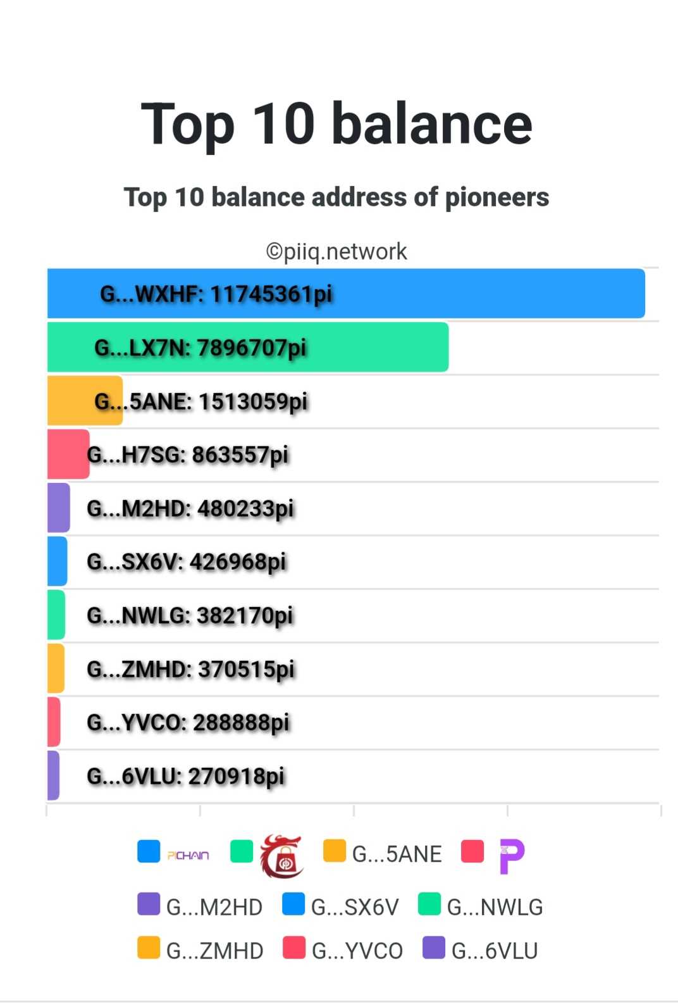Click the purple G...6VLU bar
The image size is (678, 1004).
click(x=53, y=775)
